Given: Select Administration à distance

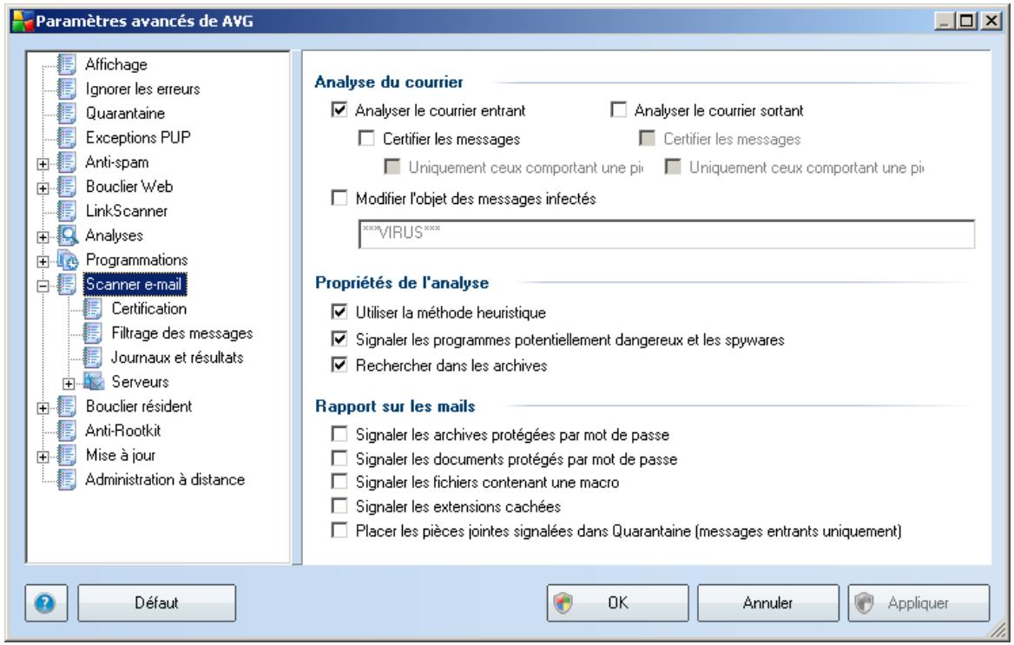Looking at the screenshot, I should 166,479.
